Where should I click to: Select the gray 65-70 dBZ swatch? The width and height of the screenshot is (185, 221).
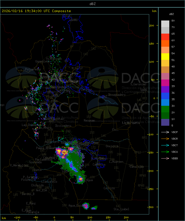[x=165, y=30]
